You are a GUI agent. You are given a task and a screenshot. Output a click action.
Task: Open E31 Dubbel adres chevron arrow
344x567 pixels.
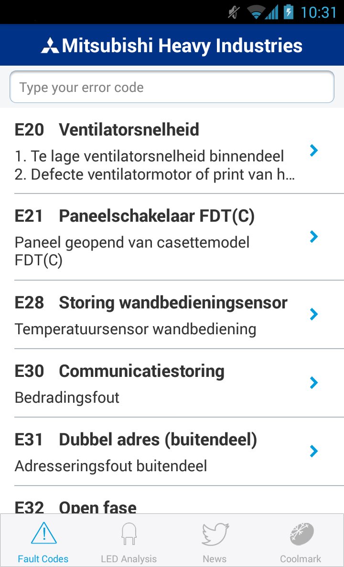(x=313, y=451)
